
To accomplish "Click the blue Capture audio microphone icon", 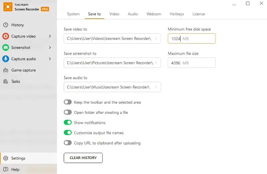I will (6, 59).
